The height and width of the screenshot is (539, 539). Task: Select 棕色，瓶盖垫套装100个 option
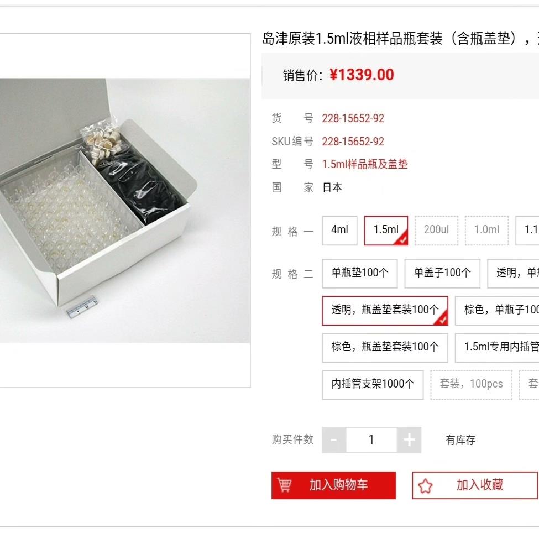[385, 348]
